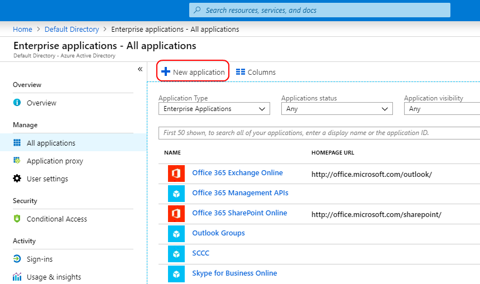This screenshot has height=284, width=480.
Task: Open the Application Type dropdown
Action: click(x=214, y=109)
